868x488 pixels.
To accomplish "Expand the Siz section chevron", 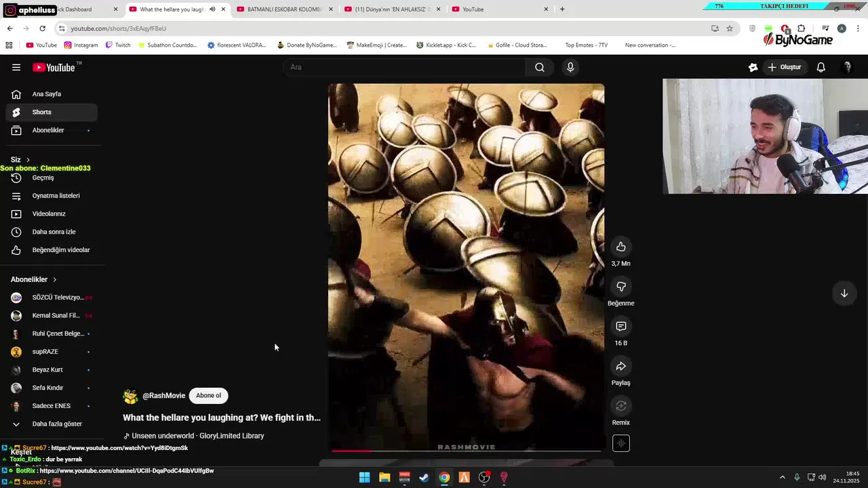I will click(x=28, y=160).
